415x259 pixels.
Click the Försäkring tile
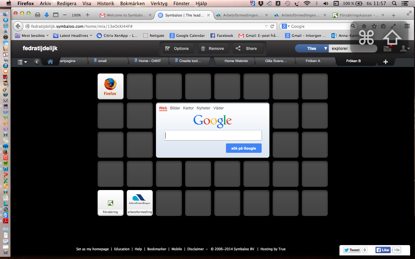coord(110,203)
